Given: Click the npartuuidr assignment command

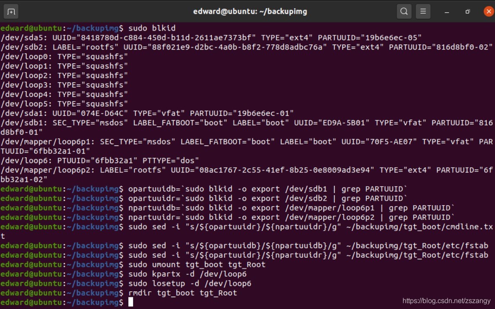Looking at the screenshot, I should click(x=292, y=217).
